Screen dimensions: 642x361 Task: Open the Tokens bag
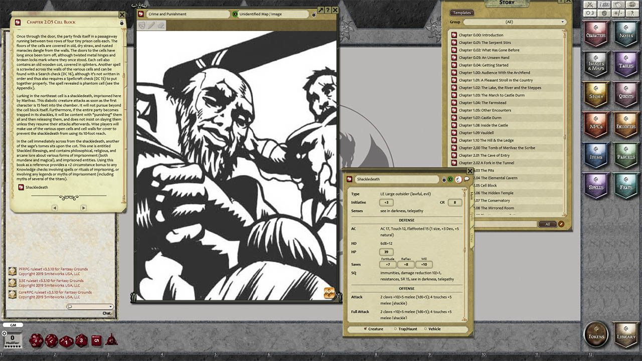(596, 335)
